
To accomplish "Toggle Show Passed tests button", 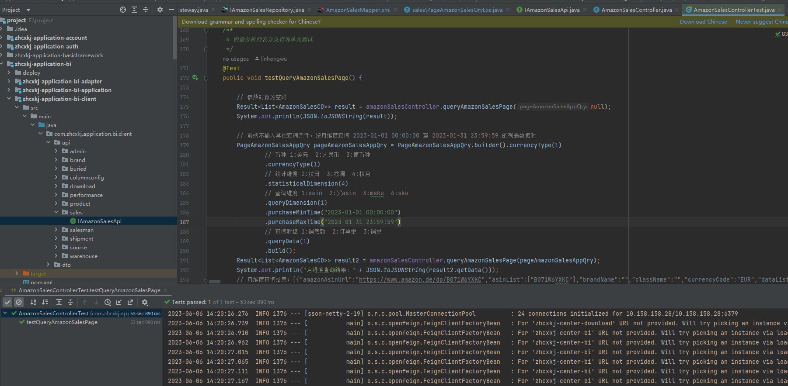I will [8, 302].
